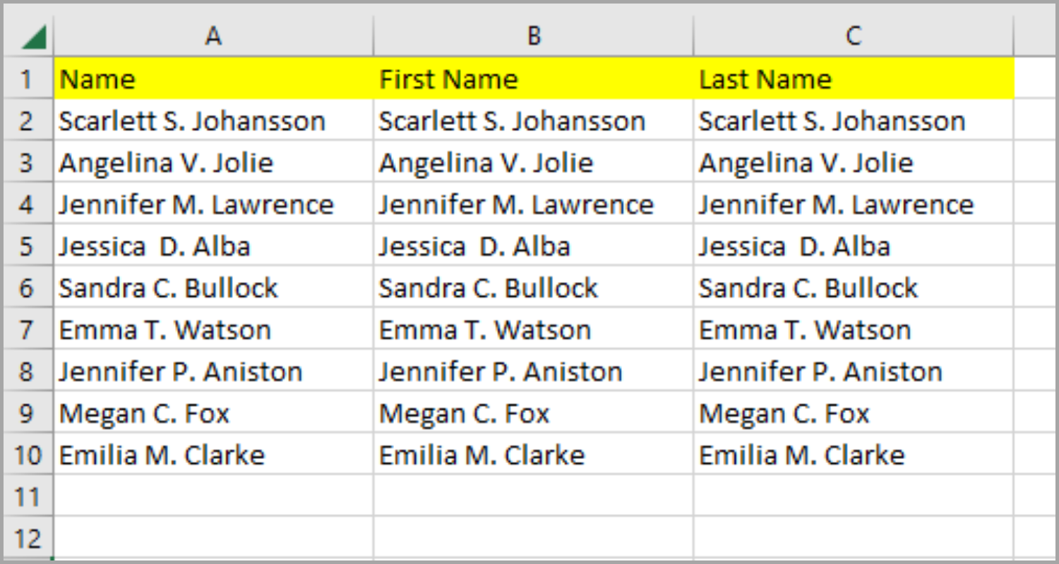Click Megan C. Fox in column B

coord(465,414)
